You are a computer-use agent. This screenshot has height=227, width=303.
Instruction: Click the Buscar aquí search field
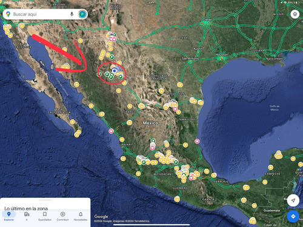(x=41, y=14)
